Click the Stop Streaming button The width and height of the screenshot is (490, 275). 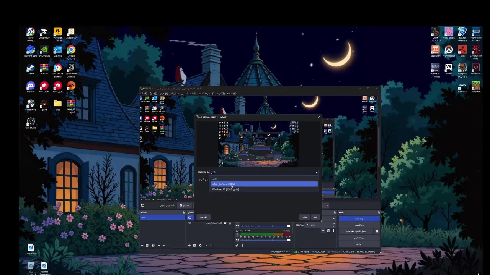(359, 218)
